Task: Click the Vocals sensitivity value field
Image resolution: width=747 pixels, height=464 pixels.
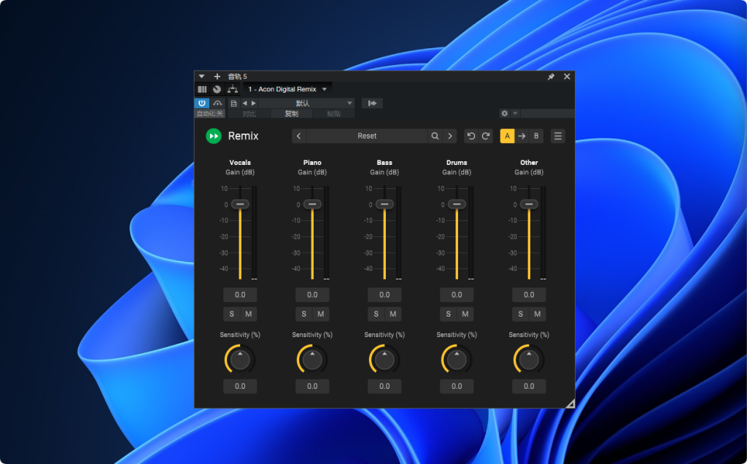Action: (x=240, y=387)
